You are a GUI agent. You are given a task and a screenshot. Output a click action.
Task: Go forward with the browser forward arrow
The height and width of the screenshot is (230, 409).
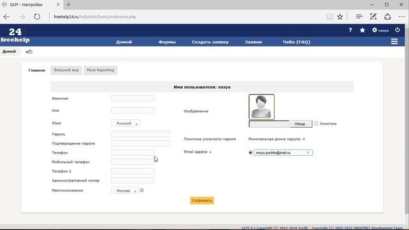[x=22, y=17]
